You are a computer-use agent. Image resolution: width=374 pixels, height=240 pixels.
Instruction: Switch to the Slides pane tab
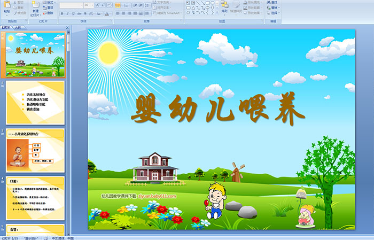[x=6, y=28]
